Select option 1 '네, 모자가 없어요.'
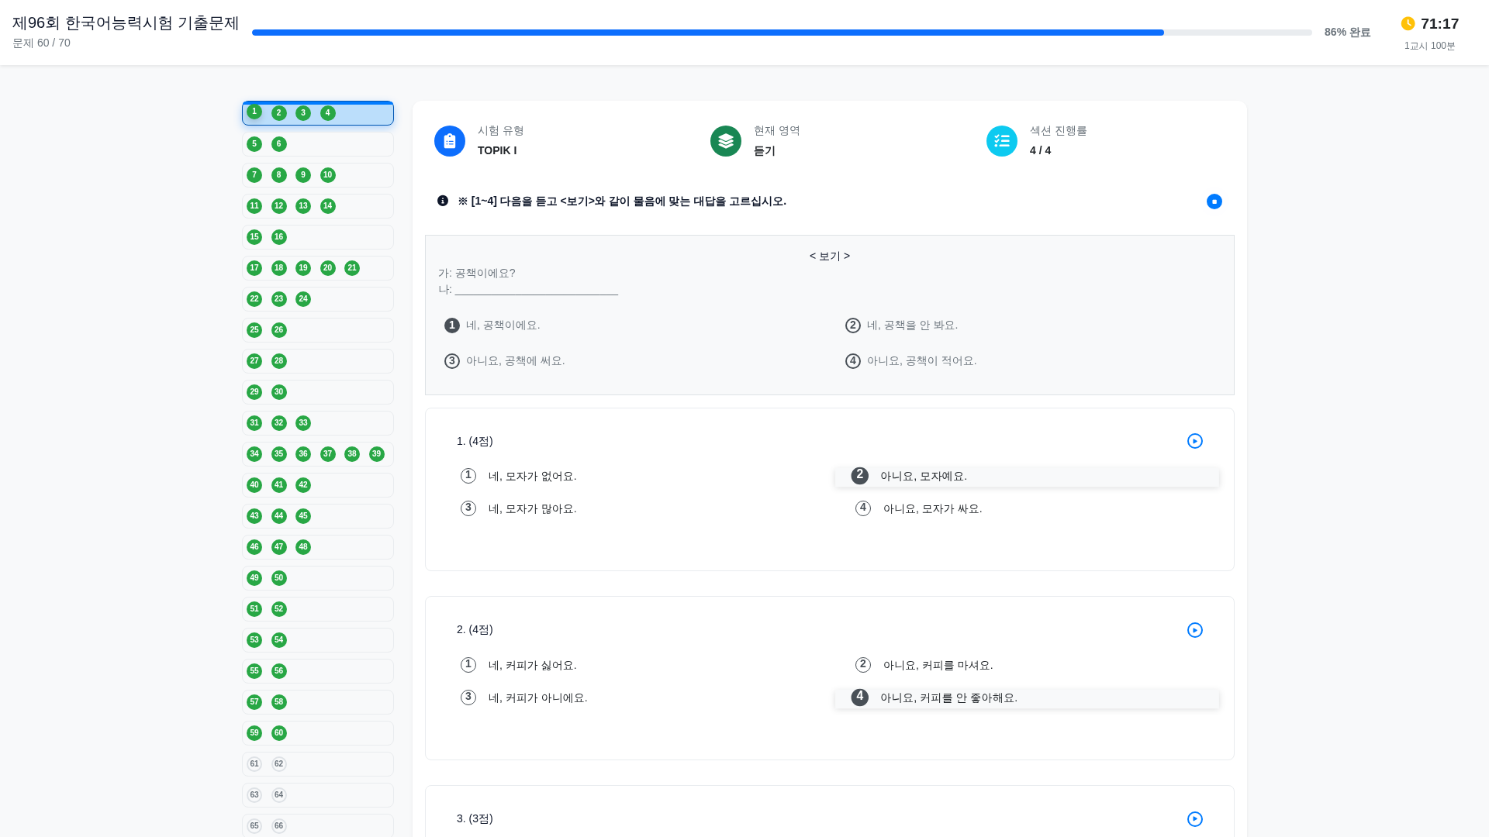The width and height of the screenshot is (1489, 837). coord(532,476)
